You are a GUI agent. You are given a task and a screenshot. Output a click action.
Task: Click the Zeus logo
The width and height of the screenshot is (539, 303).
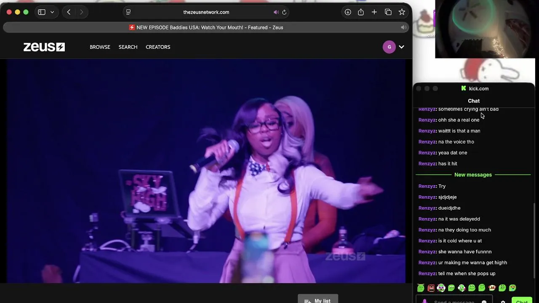click(x=44, y=47)
